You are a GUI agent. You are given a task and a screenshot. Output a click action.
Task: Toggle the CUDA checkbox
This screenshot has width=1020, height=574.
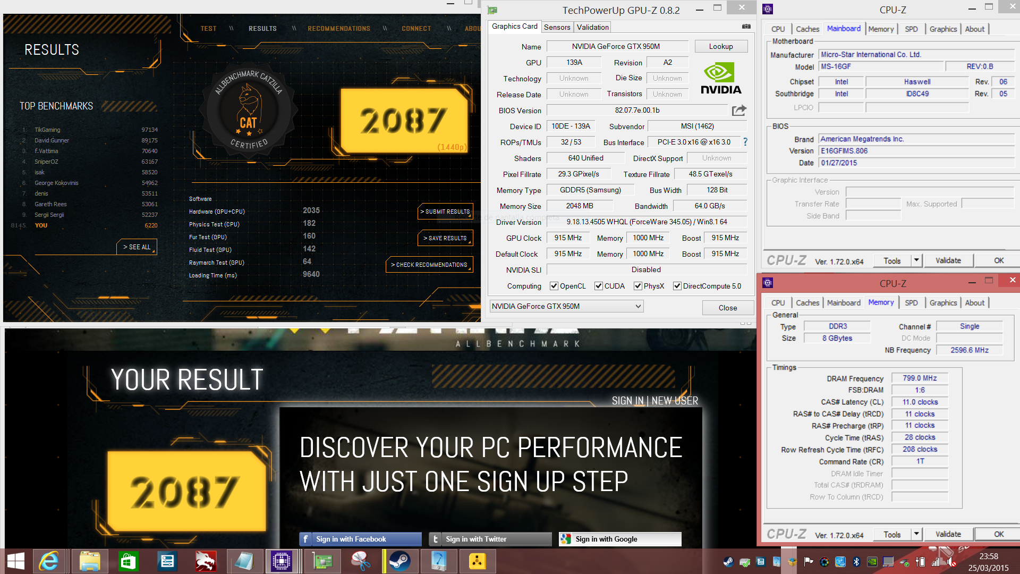pos(599,286)
